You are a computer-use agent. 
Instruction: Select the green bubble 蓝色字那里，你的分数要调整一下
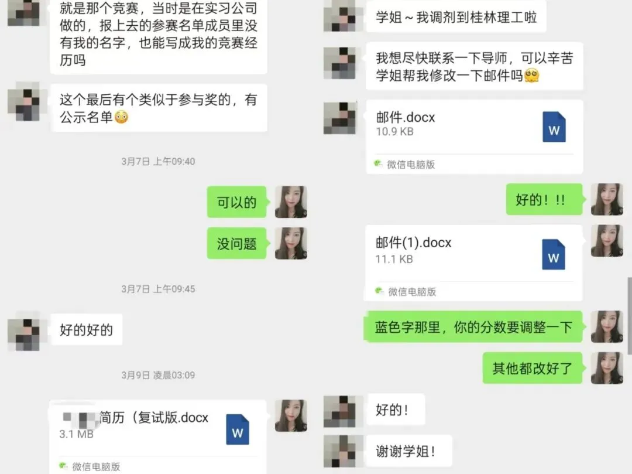473,327
